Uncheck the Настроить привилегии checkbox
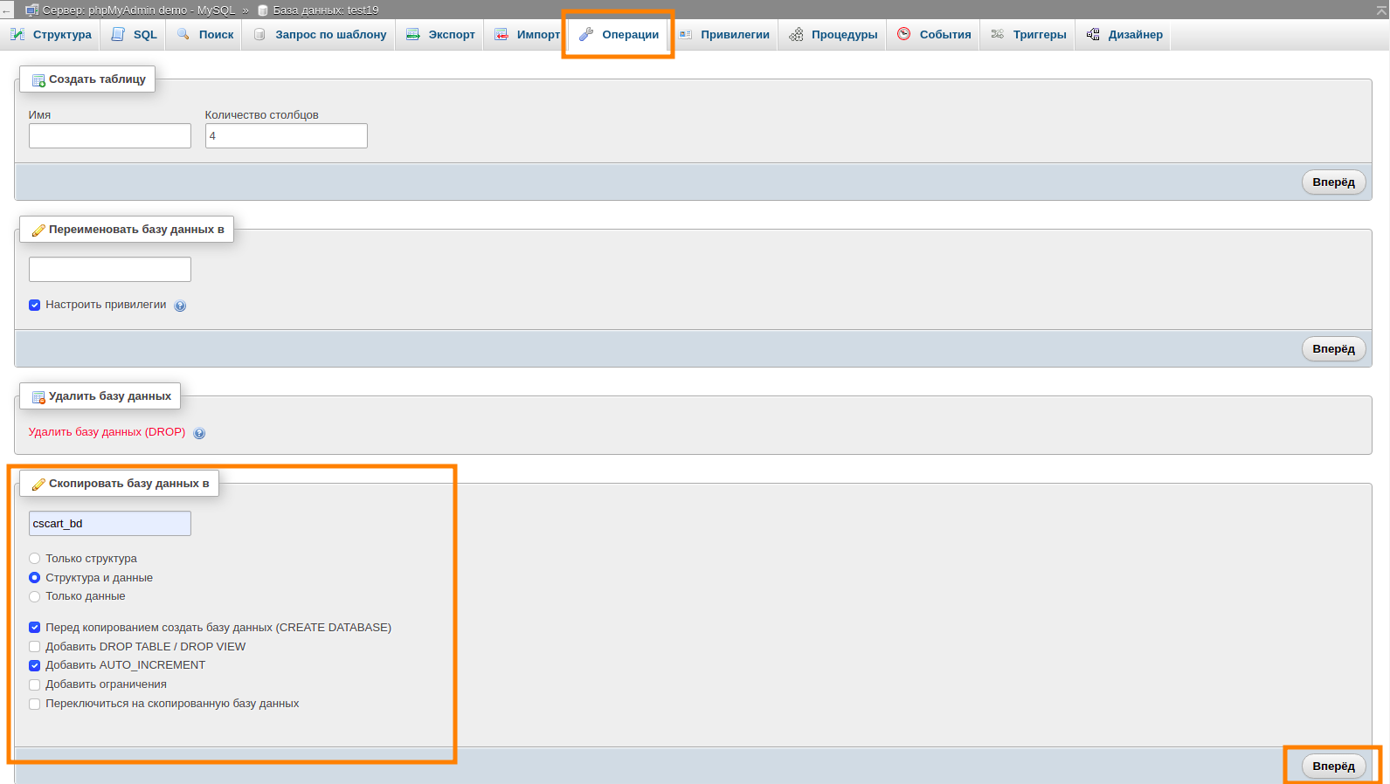Screen dimensions: 1390x784 pyautogui.click(x=35, y=305)
